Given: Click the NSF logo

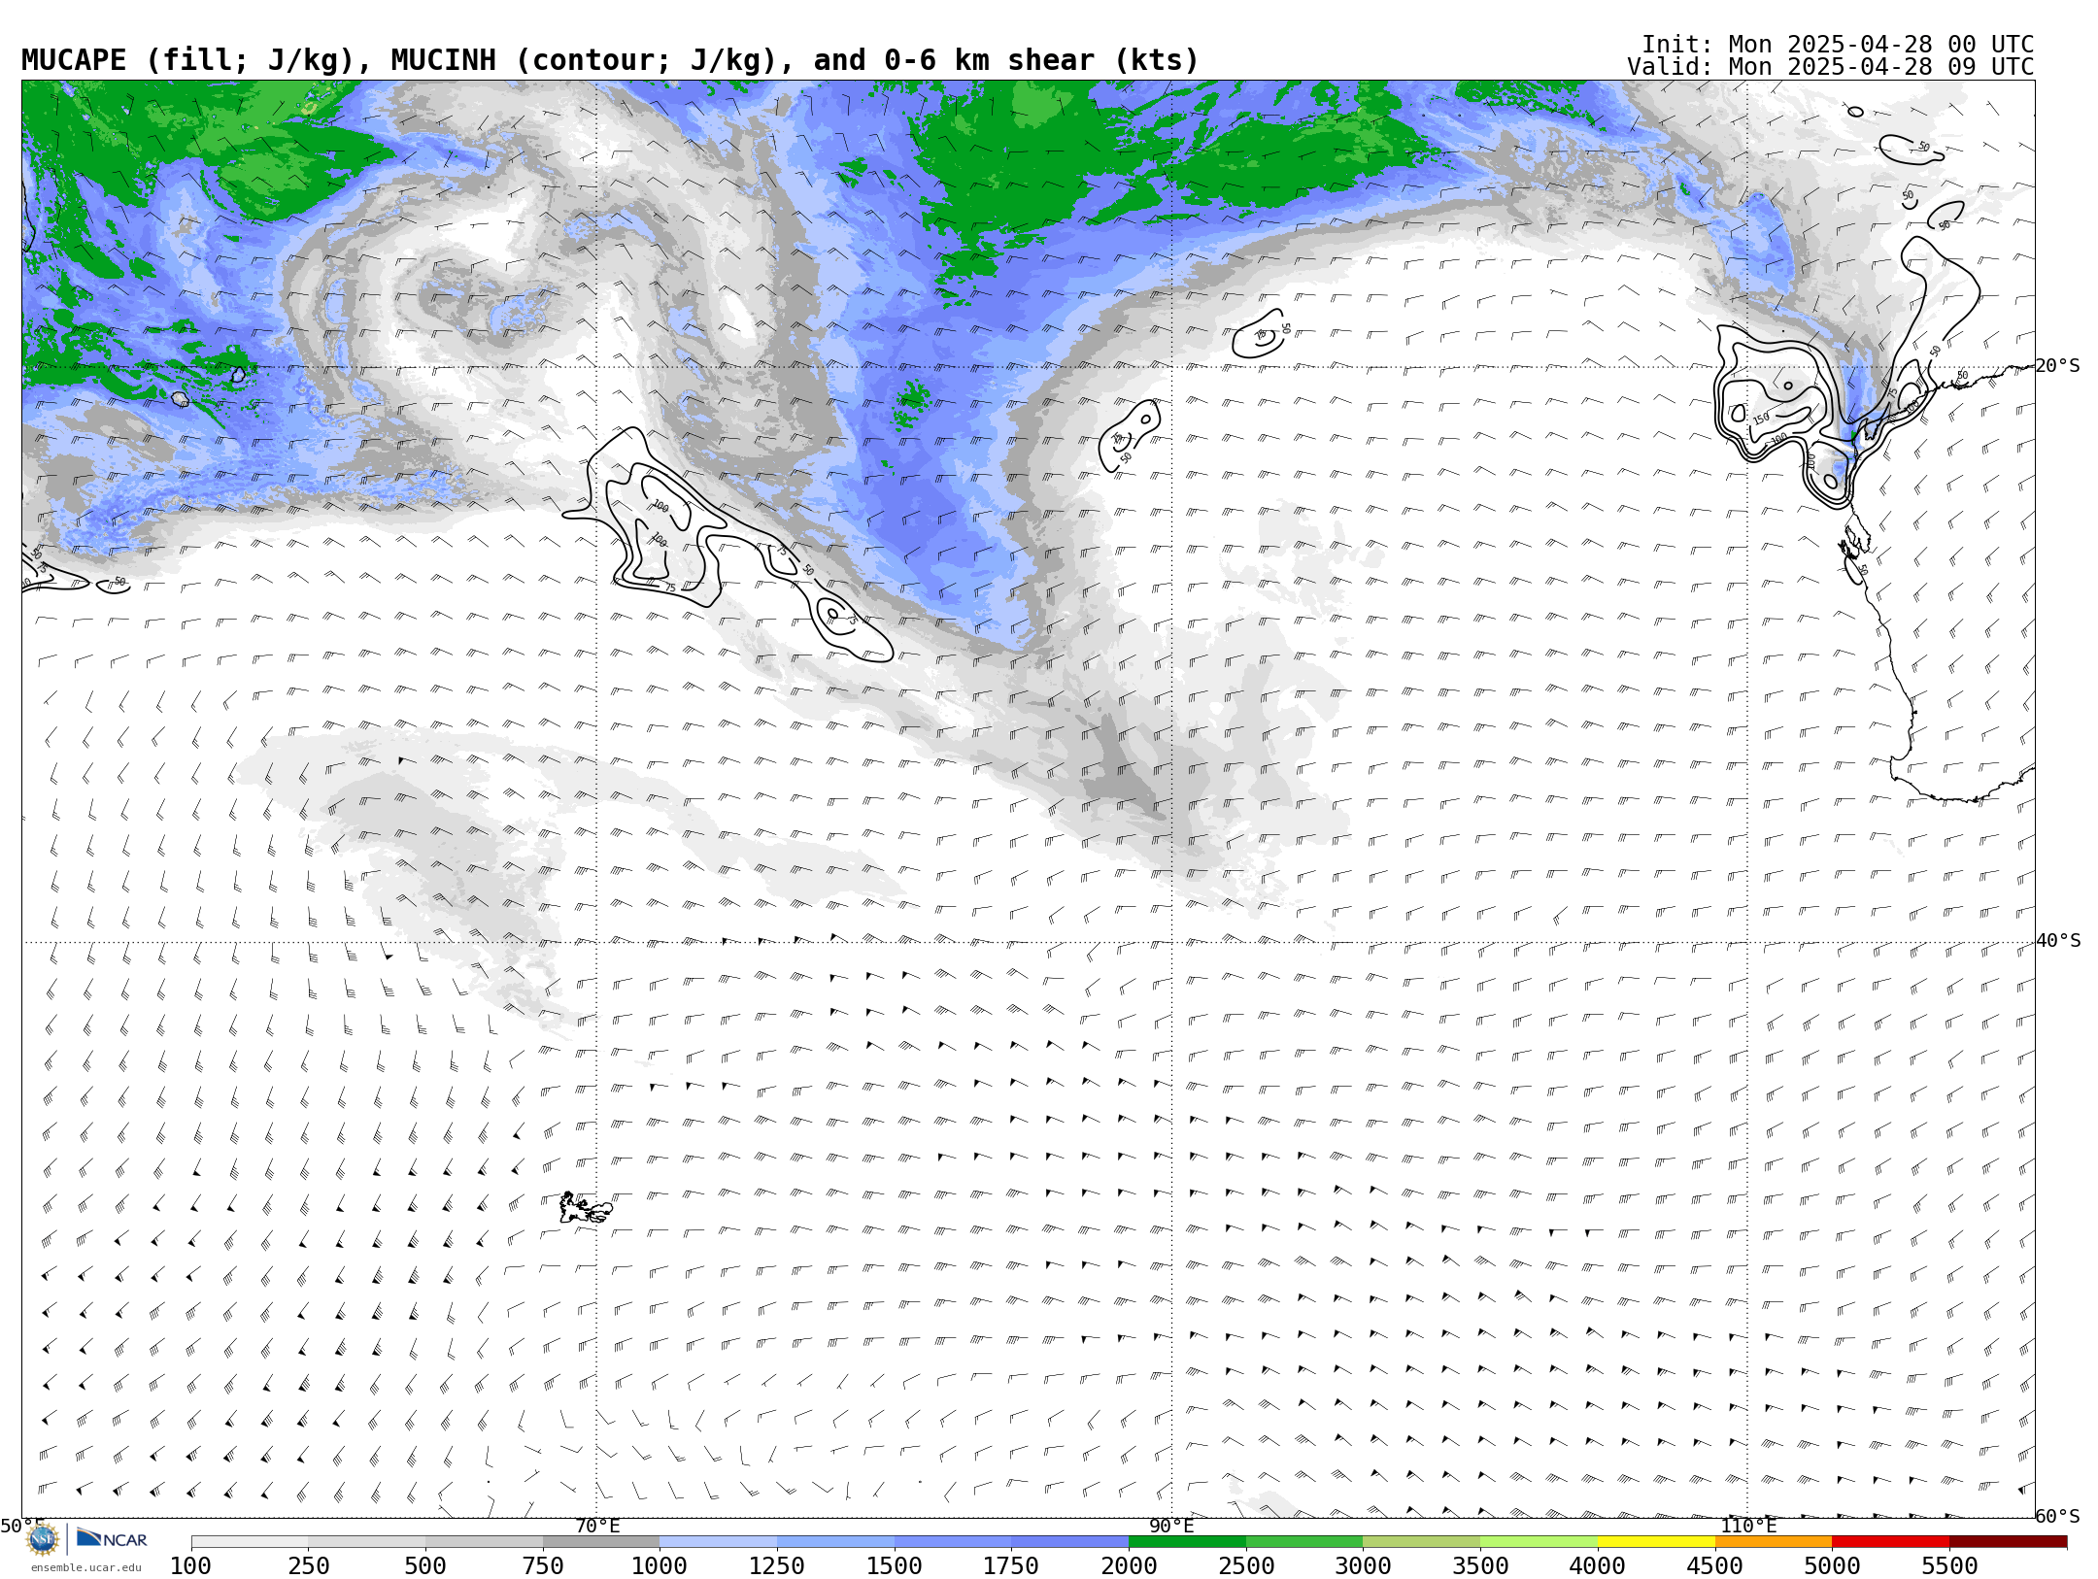Looking at the screenshot, I should [43, 1539].
